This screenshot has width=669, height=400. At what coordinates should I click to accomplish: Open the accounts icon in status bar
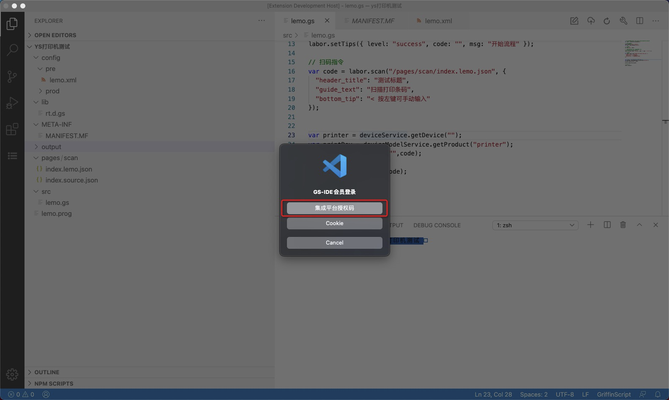[x=46, y=394]
